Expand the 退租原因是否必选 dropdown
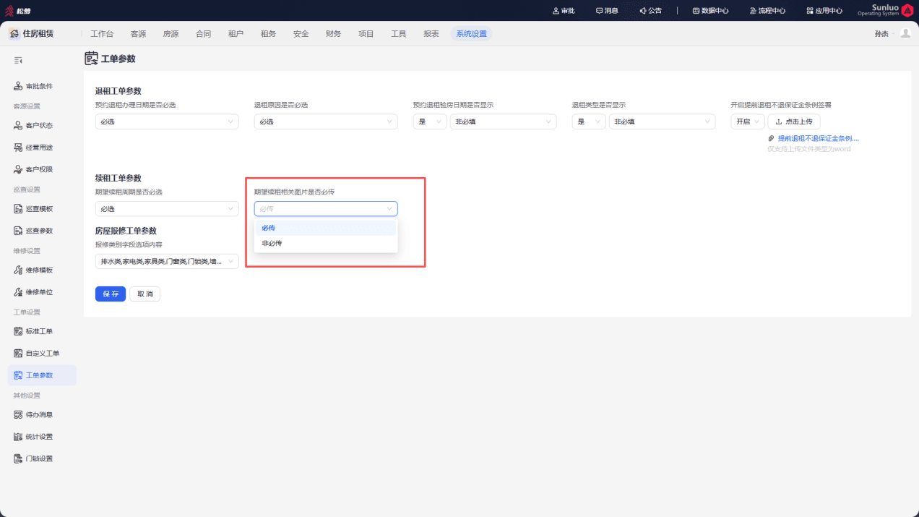Viewport: 919px width, 517px height. click(x=326, y=121)
